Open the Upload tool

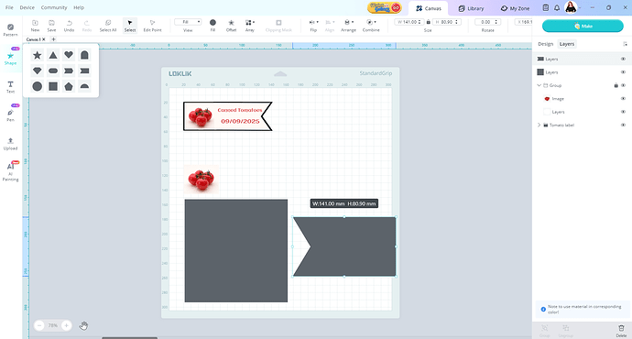point(10,144)
